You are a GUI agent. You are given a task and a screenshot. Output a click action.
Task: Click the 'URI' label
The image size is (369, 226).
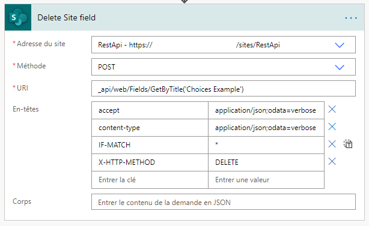tap(22, 88)
